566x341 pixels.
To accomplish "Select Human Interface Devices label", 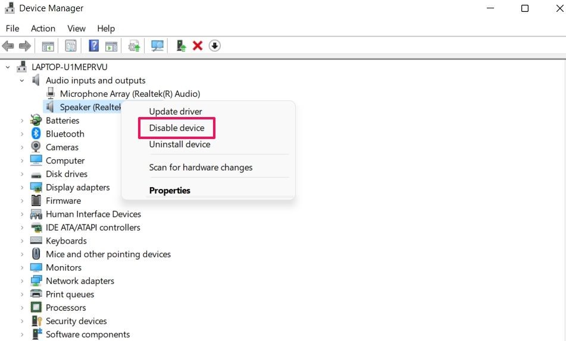I will coord(93,214).
